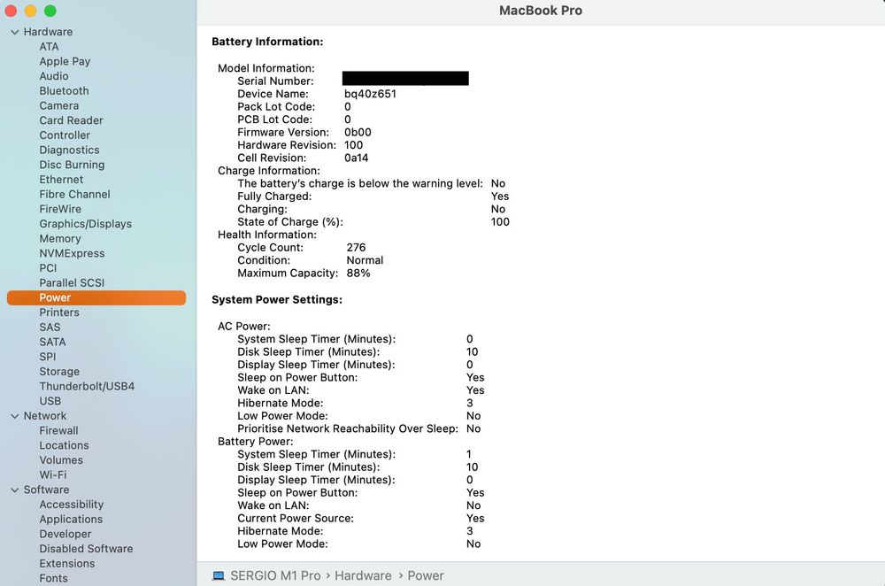
Task: Select Graphics/Displays in the sidebar
Action: [85, 224]
